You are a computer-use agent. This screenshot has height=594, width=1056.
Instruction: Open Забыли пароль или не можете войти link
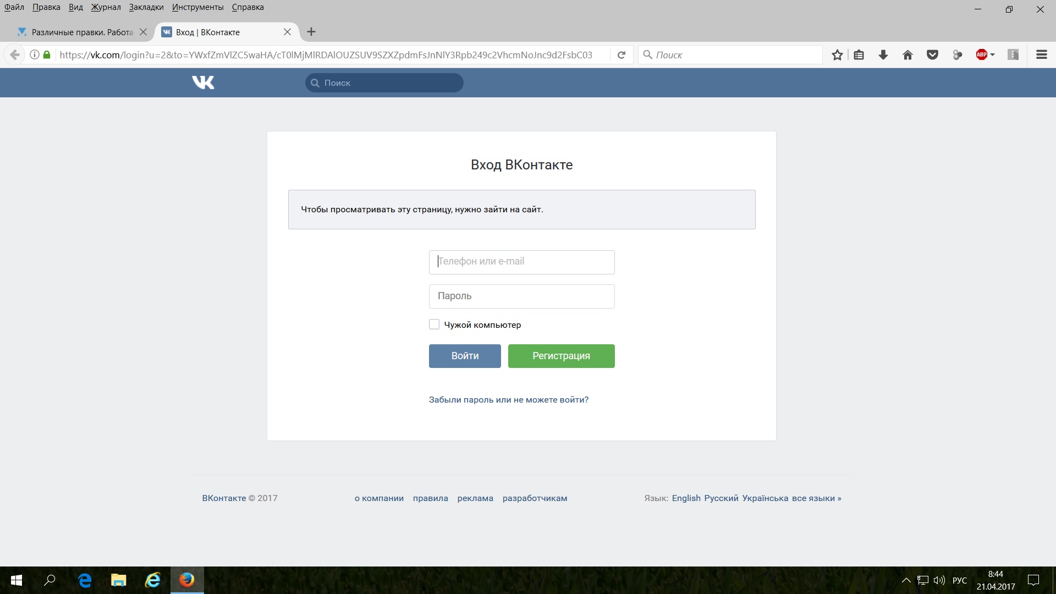[x=509, y=400]
